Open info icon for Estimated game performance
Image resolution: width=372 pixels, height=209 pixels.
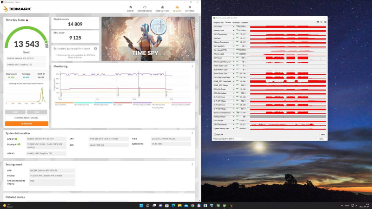tap(95, 49)
